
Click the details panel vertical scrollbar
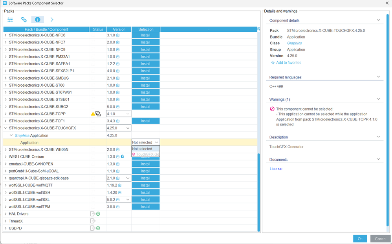pos(388,120)
